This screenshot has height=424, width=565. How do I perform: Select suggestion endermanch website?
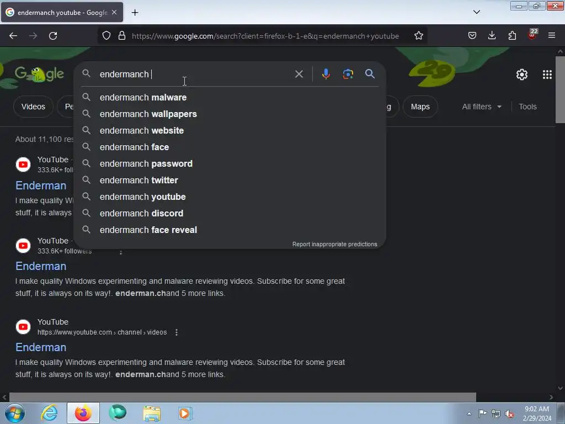pos(230,130)
